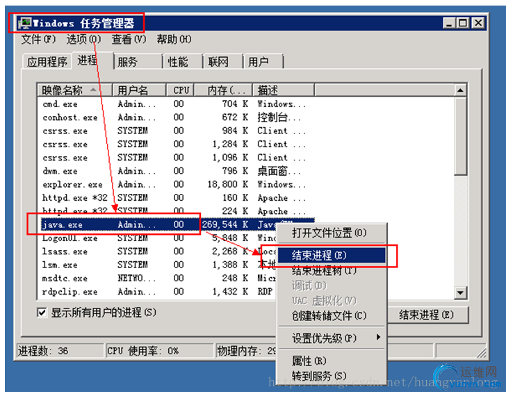Switch to the 服务 tab
This screenshot has height=396, width=506.
pos(138,62)
